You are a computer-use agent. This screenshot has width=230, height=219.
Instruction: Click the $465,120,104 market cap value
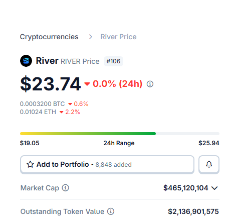(186, 188)
